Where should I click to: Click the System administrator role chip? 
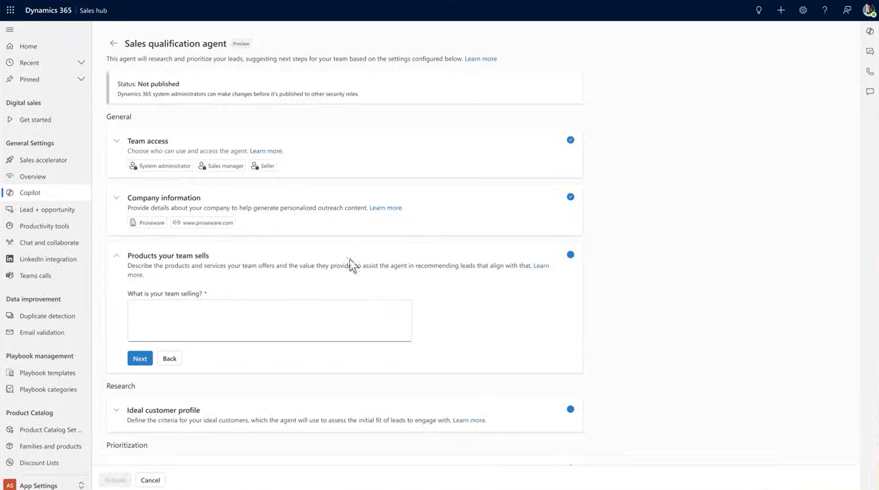click(160, 166)
